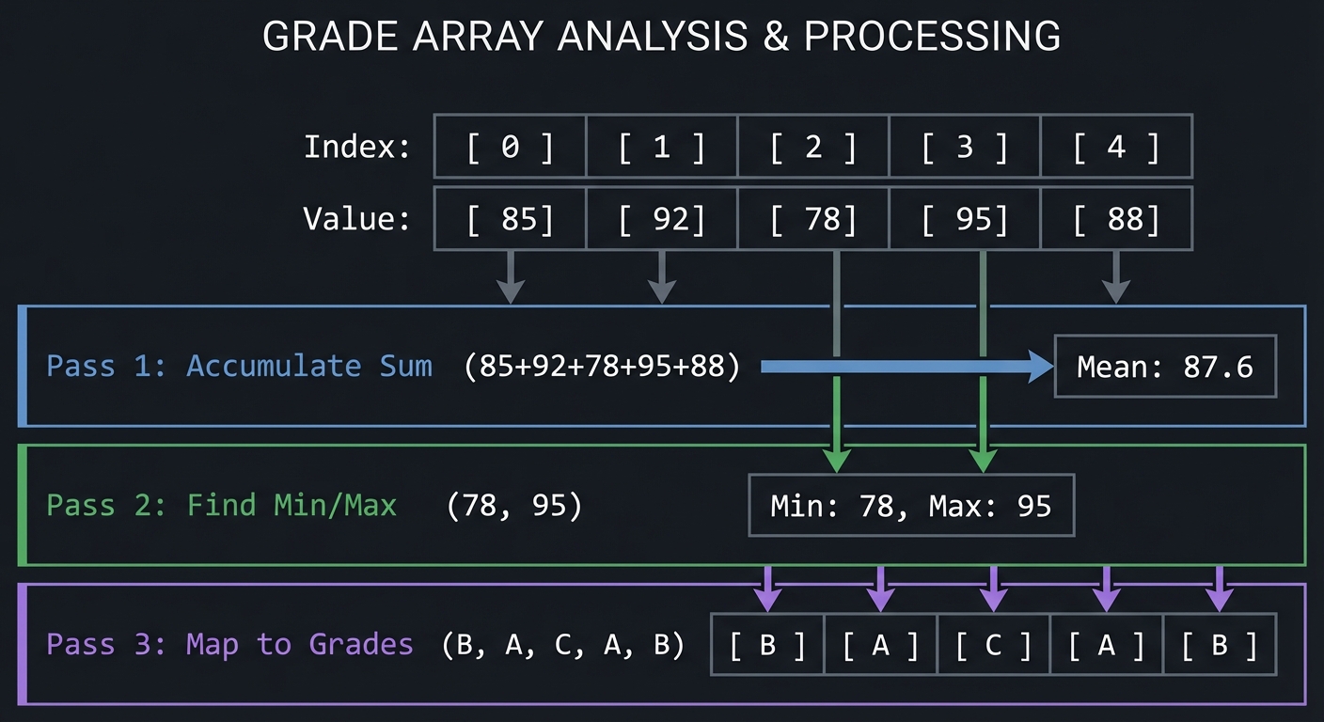
Task: Select the Pass 2: Find Min/Max label
Action: 222,506
